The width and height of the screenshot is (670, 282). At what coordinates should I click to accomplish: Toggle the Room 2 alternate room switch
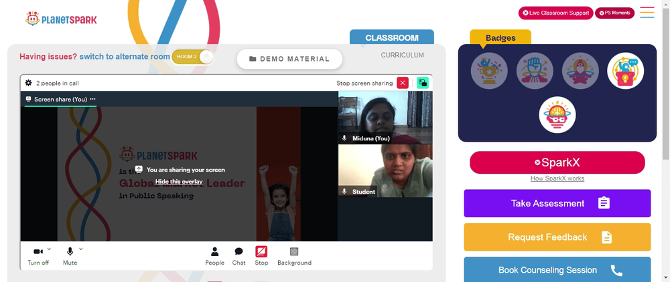pos(192,57)
